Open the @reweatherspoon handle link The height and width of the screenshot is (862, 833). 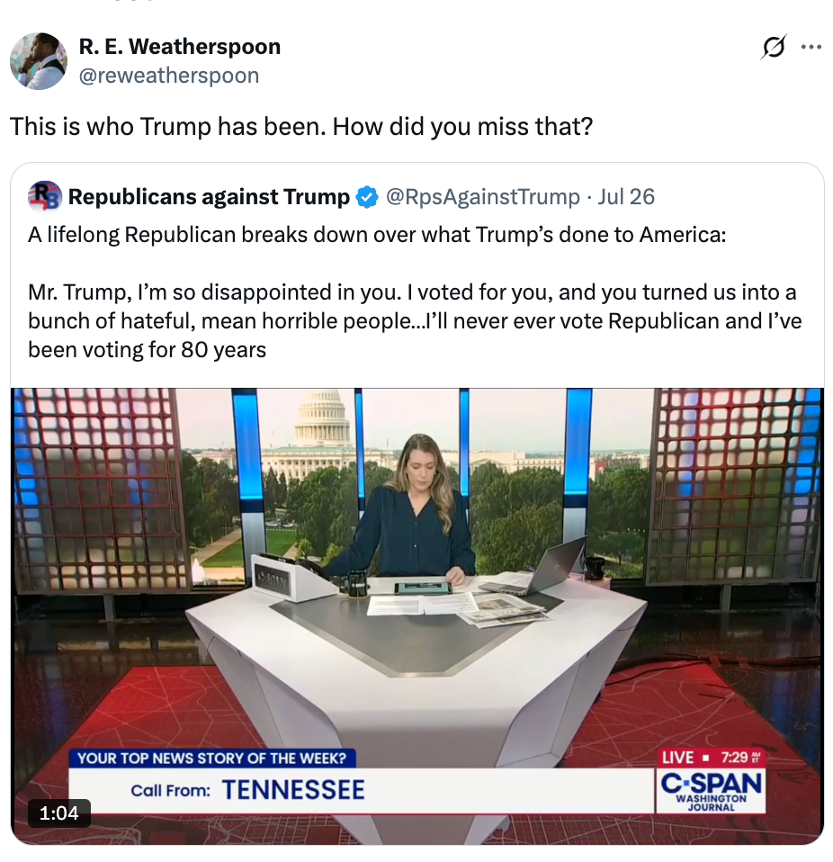click(x=169, y=76)
